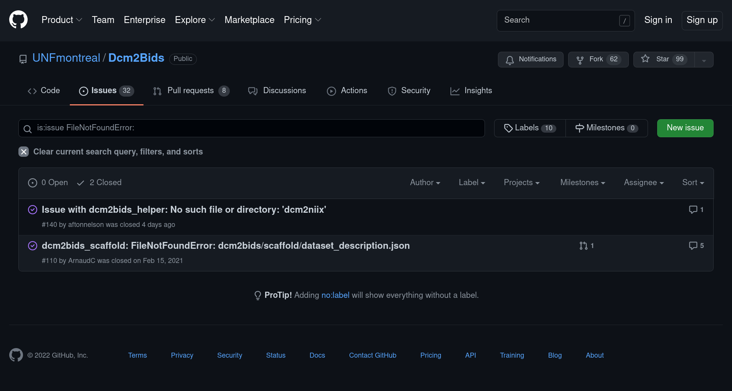Switch to the Pull requests tab
732x391 pixels.
click(191, 91)
